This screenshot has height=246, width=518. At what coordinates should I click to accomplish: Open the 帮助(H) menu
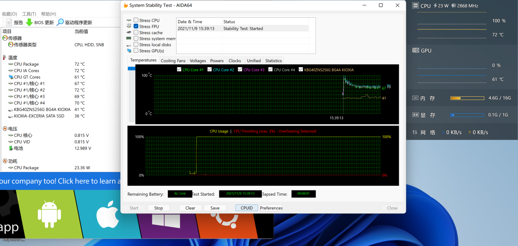tap(49, 14)
